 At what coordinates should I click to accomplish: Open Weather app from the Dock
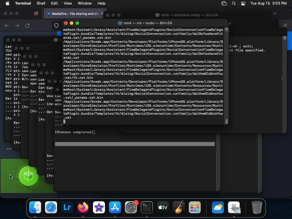(x=218, y=207)
